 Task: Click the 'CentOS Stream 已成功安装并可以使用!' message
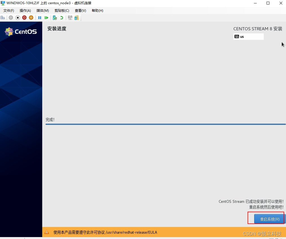(x=251, y=201)
